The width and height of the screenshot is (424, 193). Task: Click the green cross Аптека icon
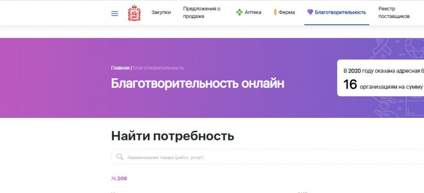[239, 12]
